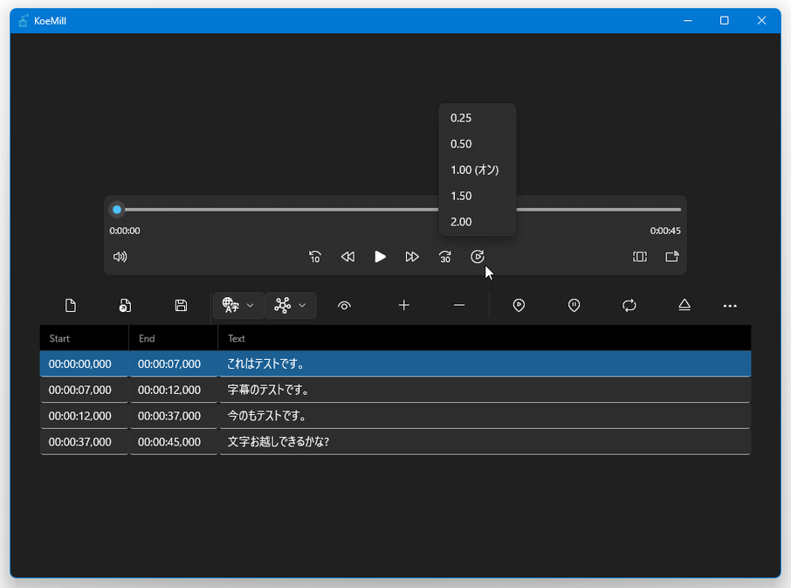Screen dimensions: 791x588
Task: Toggle the loop repeat icon
Action: coord(629,305)
